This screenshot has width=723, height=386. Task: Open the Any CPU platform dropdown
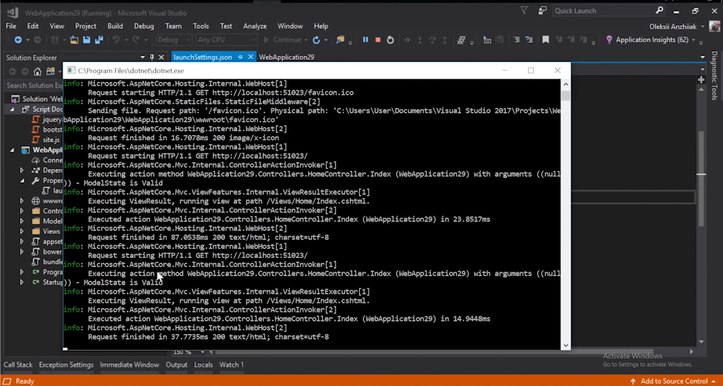tap(226, 40)
